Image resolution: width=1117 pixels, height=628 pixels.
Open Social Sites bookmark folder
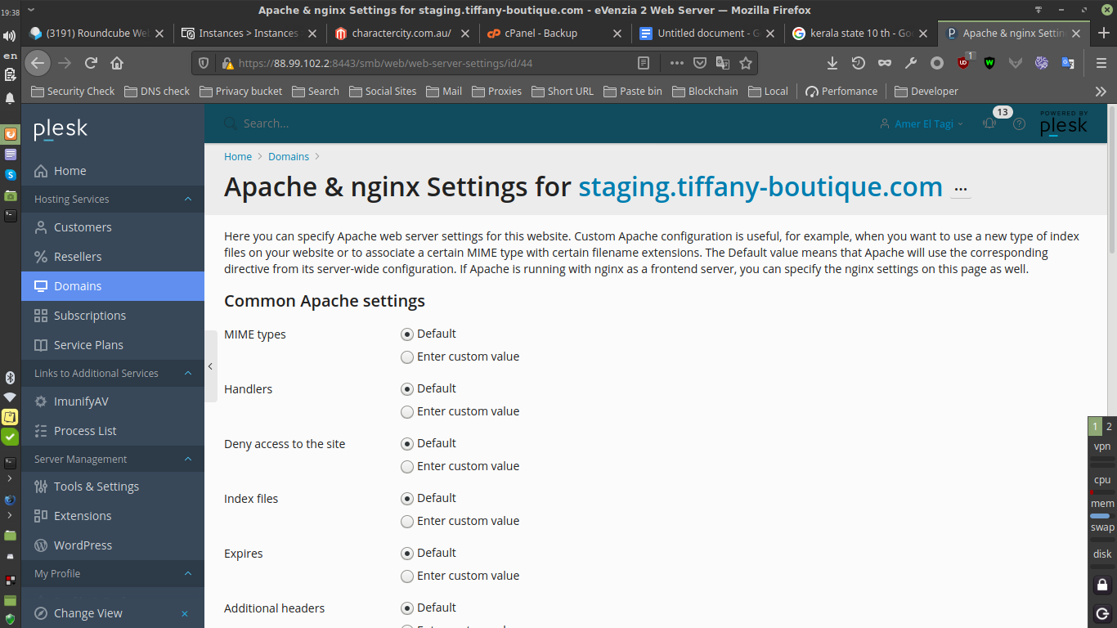tap(383, 92)
